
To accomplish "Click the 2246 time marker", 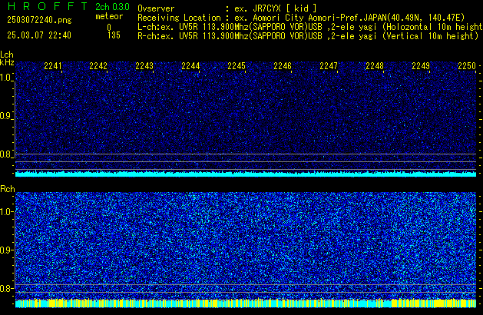I will [283, 66].
